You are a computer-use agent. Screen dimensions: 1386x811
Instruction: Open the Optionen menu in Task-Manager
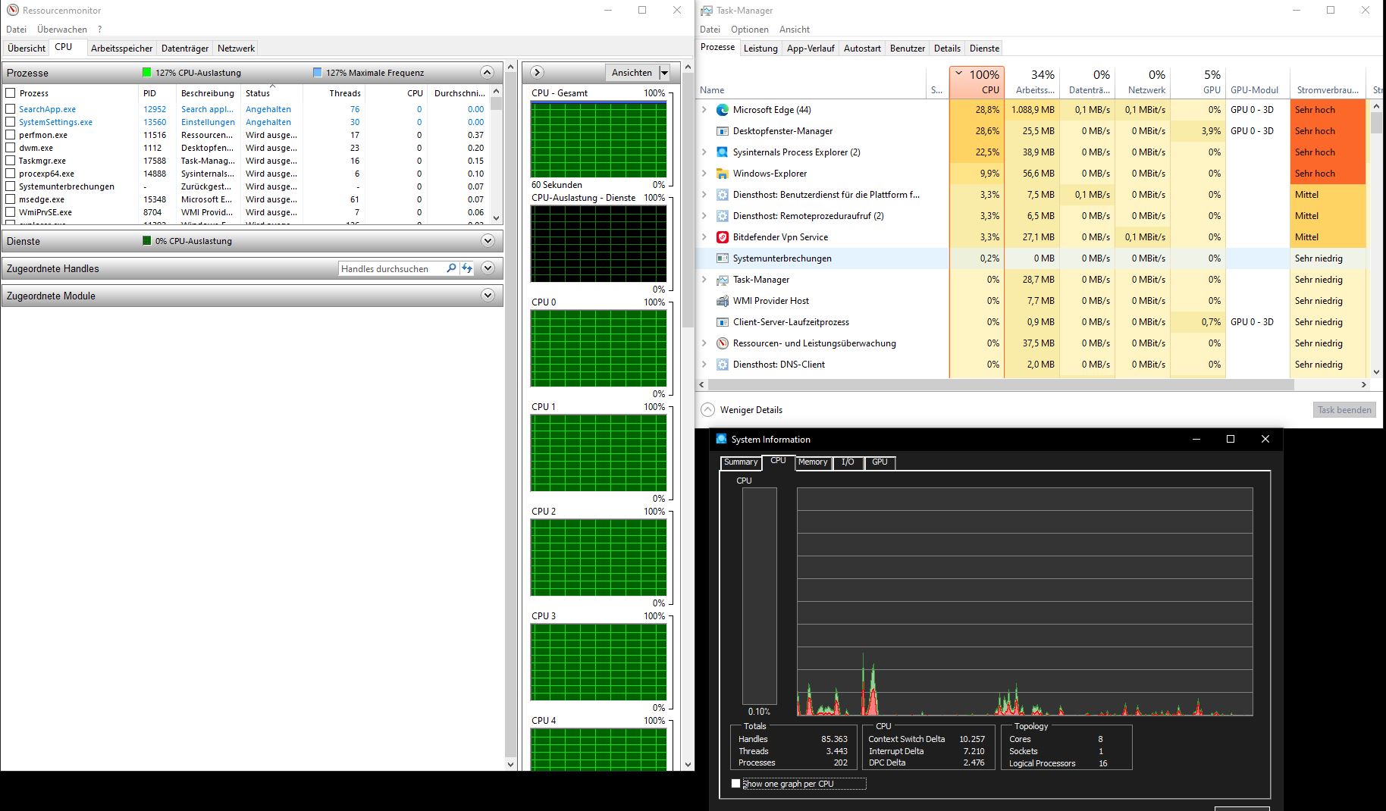750,30
